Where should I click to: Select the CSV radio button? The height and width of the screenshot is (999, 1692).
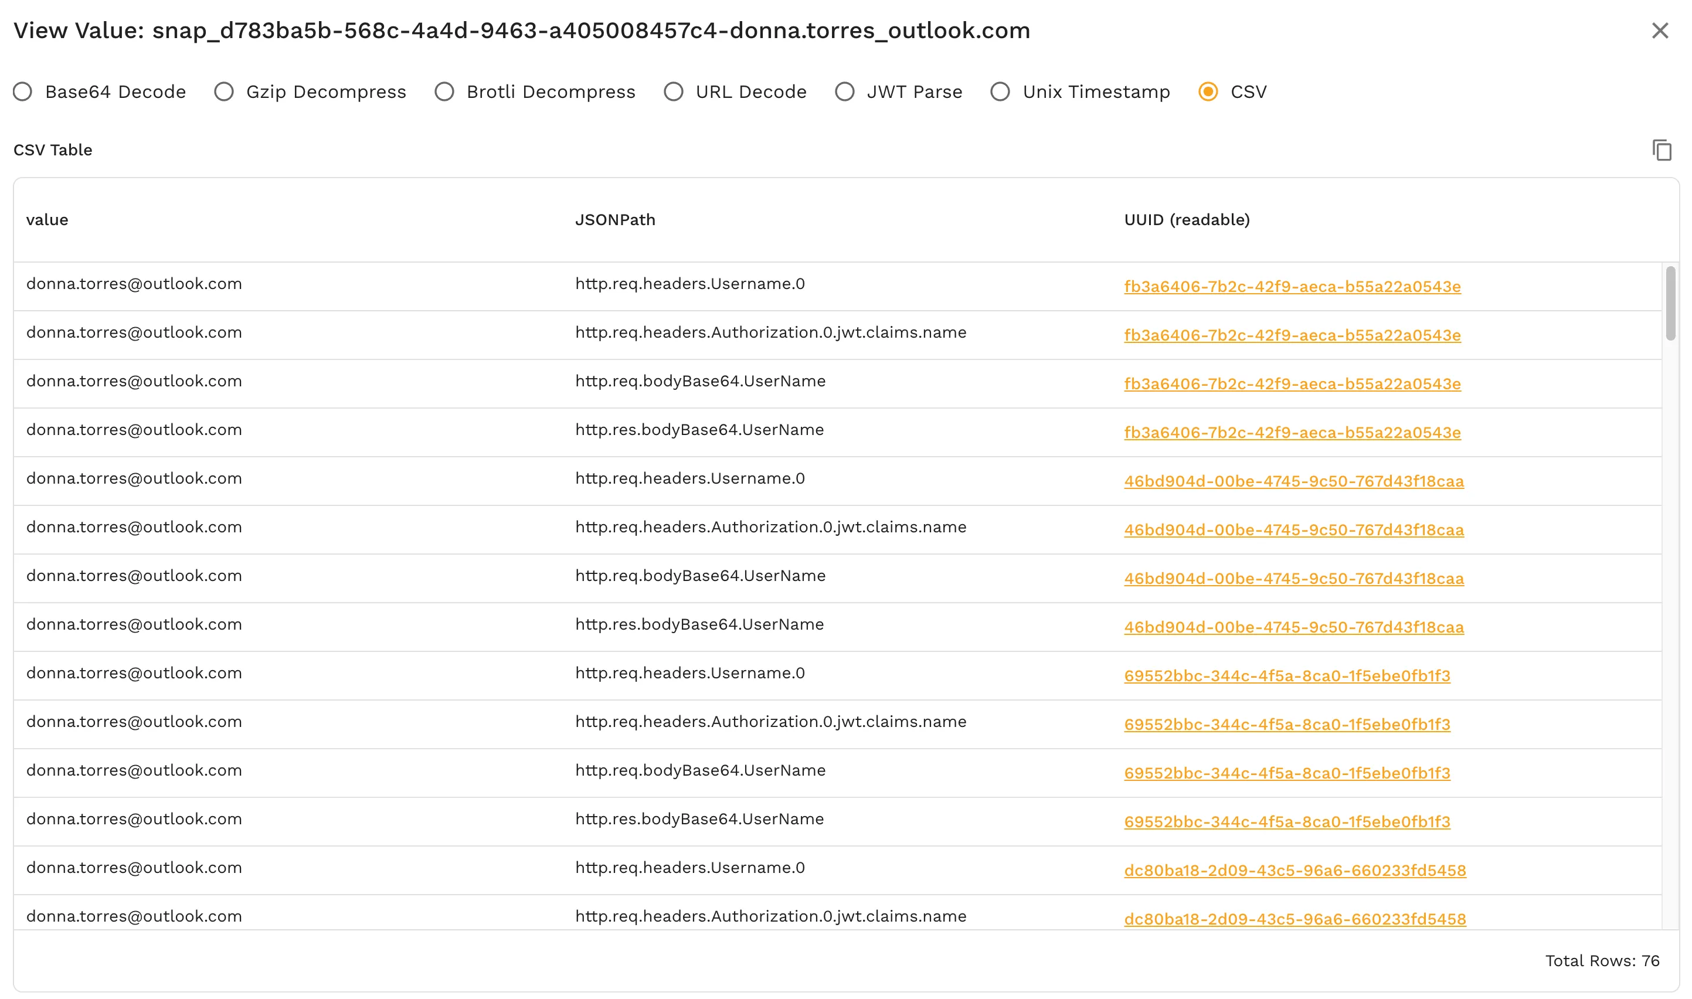click(1207, 91)
